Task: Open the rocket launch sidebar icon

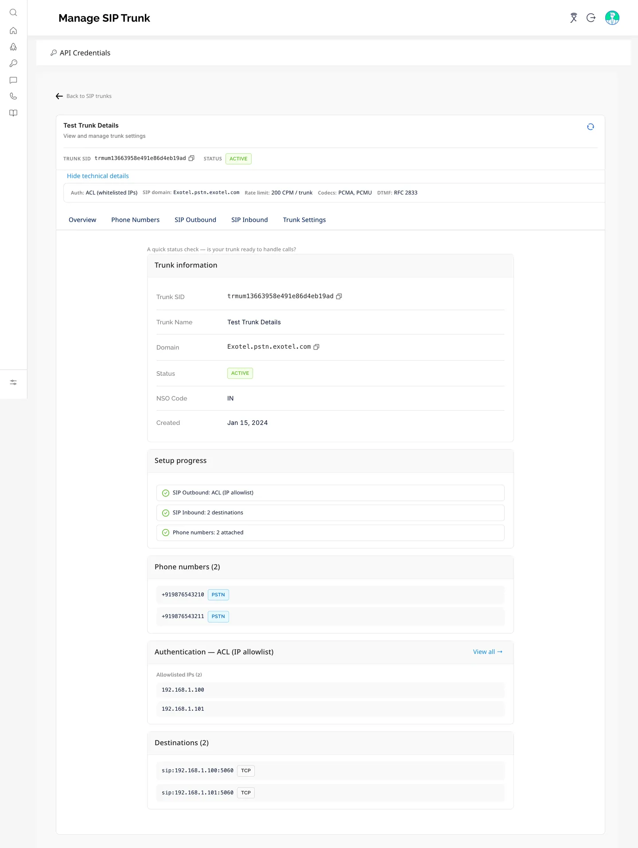Action: click(x=13, y=47)
